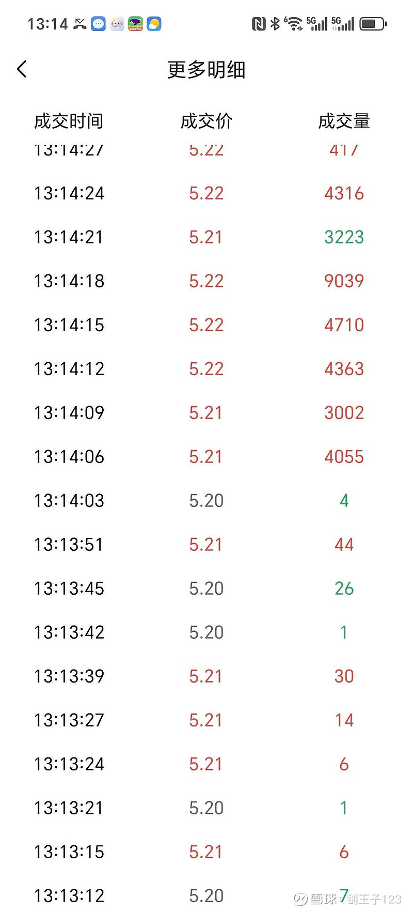Tap the volume 4055 entry
Viewport: 413px width, 912px height.
click(344, 457)
